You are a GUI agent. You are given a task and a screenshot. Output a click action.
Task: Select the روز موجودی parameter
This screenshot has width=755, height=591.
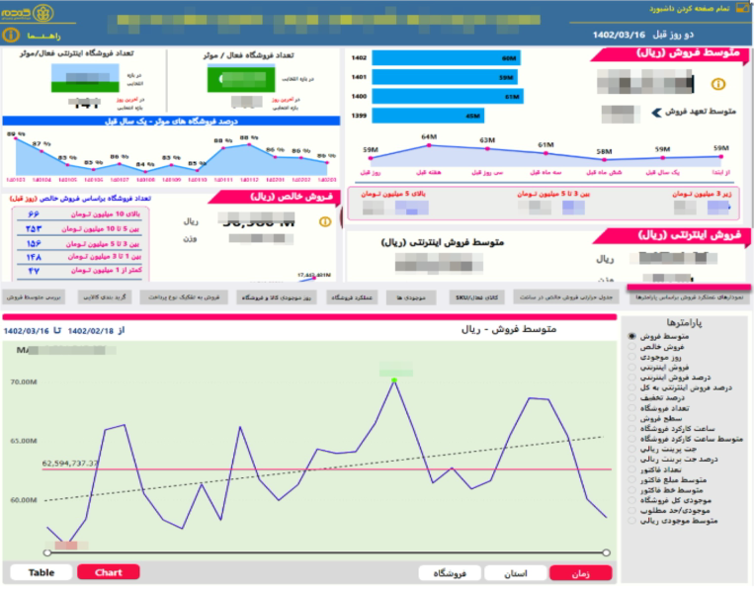tap(631, 357)
